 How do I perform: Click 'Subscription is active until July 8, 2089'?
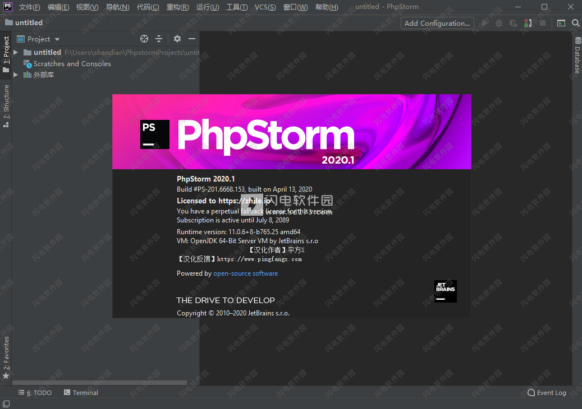pos(233,220)
